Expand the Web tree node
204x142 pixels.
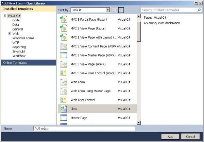[x=10, y=34]
